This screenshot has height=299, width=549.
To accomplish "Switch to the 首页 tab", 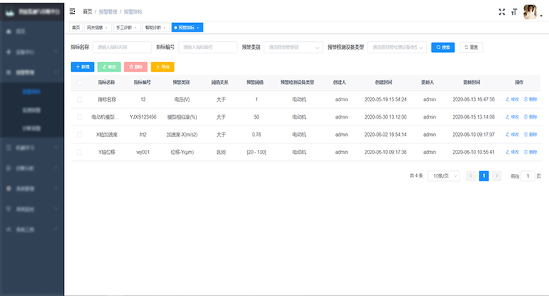I will pos(76,28).
